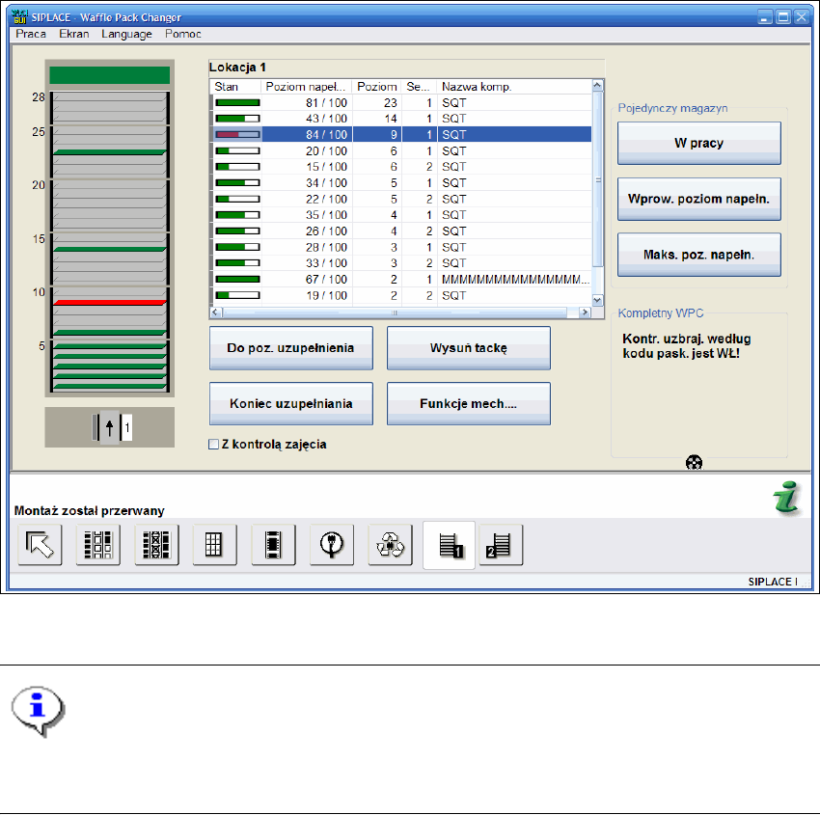Maximize the Waffle Pack Changer window
The image size is (820, 815).
coord(783,17)
